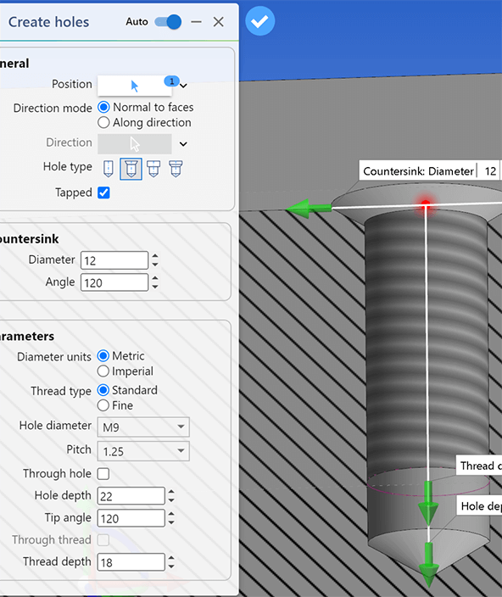
Task: Click the thread depth green arrow handle
Action: (x=428, y=504)
